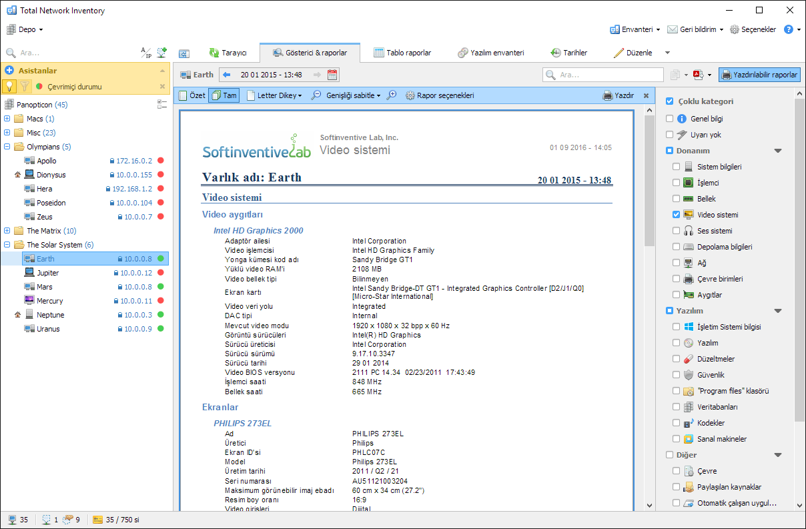Viewport: 806px width, 529px height.
Task: Expand the The Matrix folder
Action: [7, 231]
